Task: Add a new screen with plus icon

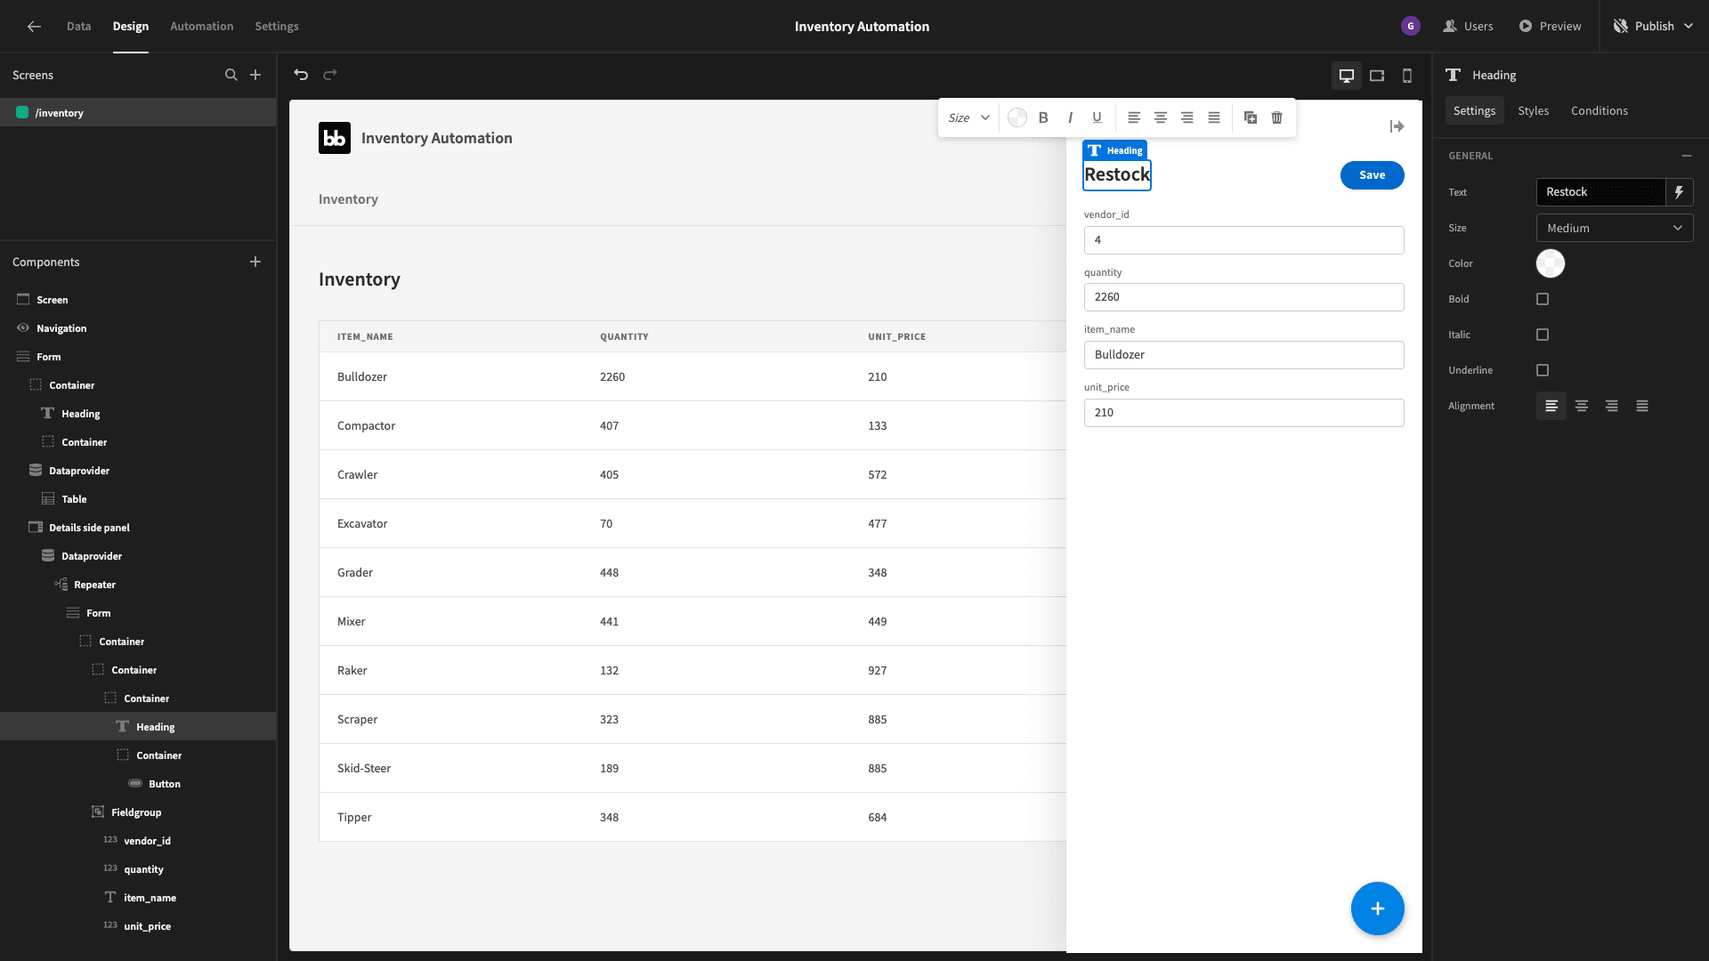Action: pos(255,75)
